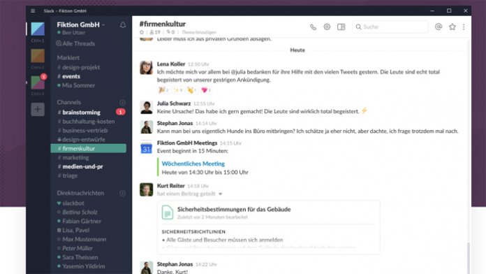Open Sicherheitsbestimmungen für das Gebäude post

(x=234, y=209)
